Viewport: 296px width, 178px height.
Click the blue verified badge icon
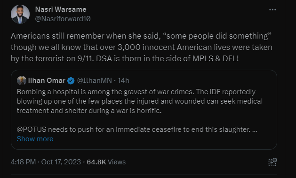71,81
